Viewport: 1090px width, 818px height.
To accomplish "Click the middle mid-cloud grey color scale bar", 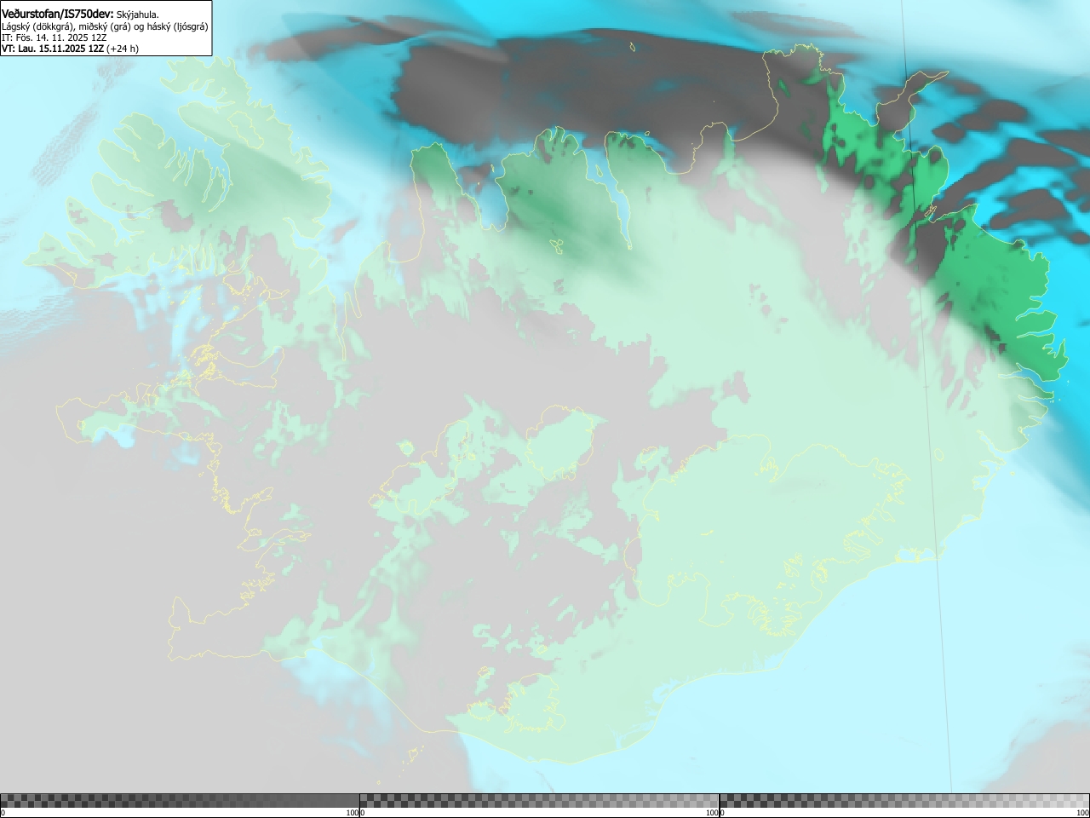I will click(539, 800).
